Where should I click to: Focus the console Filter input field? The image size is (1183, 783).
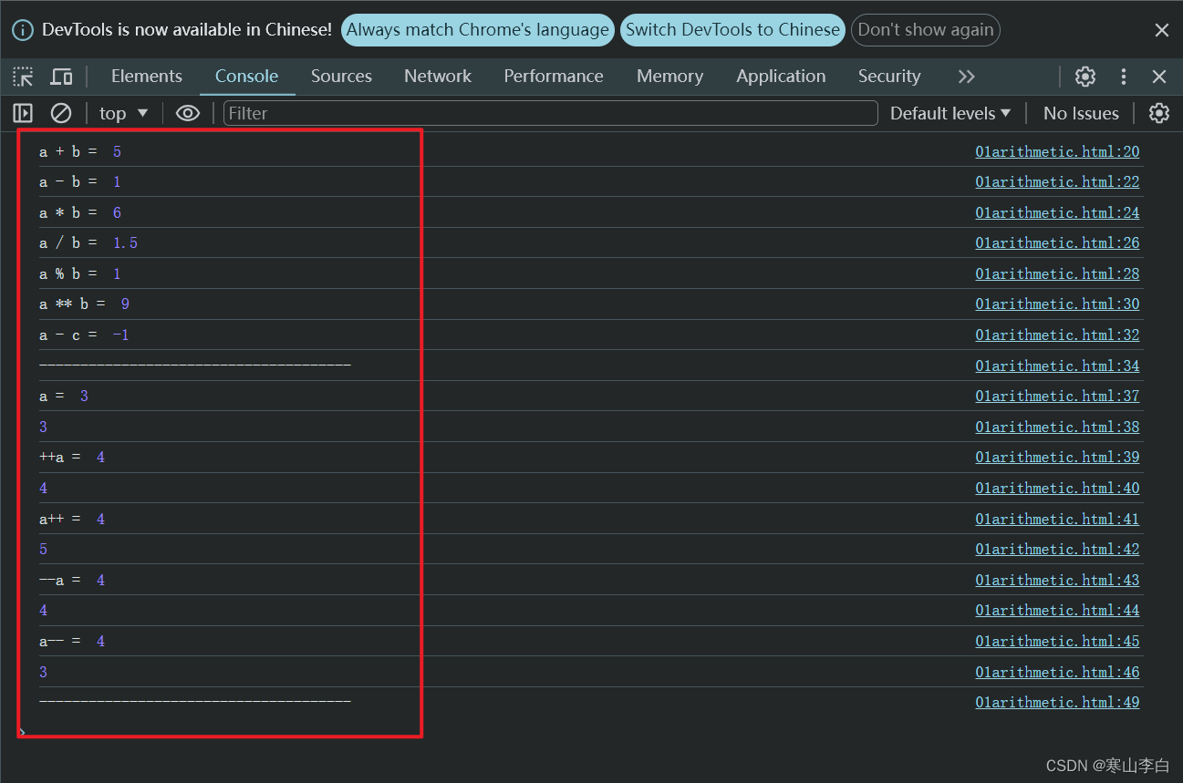(x=550, y=113)
